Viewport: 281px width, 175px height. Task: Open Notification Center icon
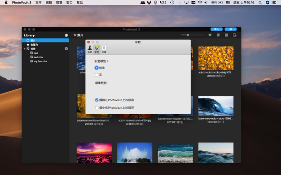tap(274, 3)
